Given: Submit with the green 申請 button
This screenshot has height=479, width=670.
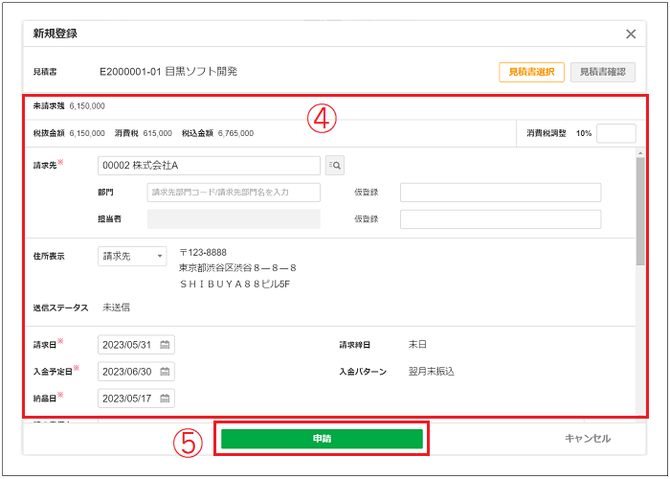Looking at the screenshot, I should [322, 439].
